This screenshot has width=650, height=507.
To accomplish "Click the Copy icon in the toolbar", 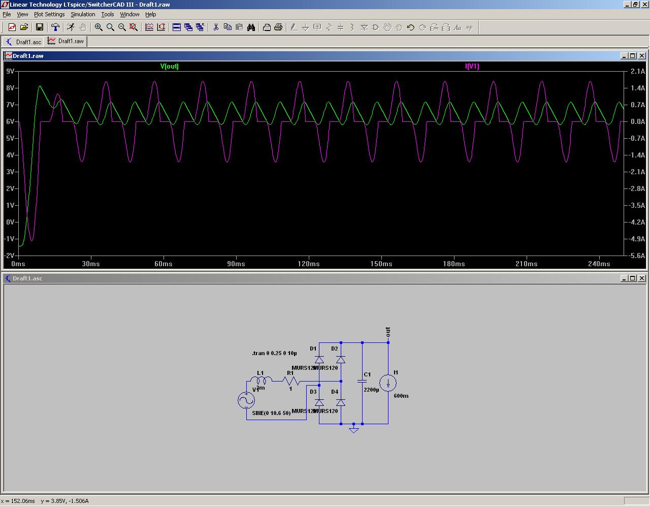I will coord(227,27).
